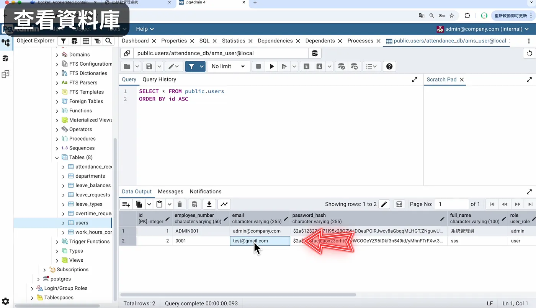Click the Delete row trash icon
Screen dimensions: 536x308
(x=180, y=204)
